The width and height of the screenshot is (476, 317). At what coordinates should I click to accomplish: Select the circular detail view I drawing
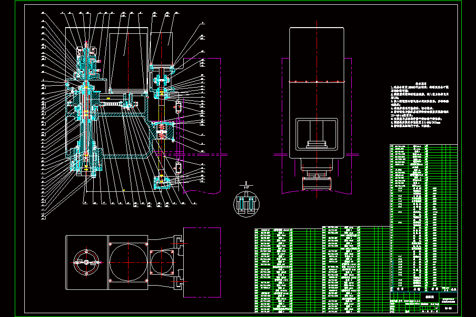coord(246,204)
